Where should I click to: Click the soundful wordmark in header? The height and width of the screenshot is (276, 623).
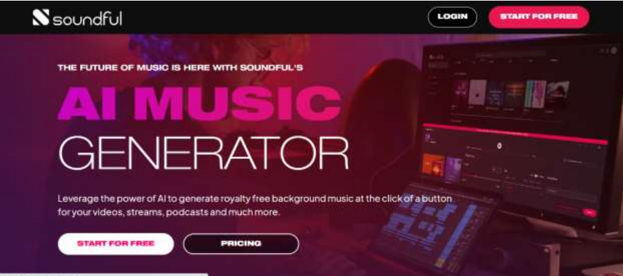point(87,18)
